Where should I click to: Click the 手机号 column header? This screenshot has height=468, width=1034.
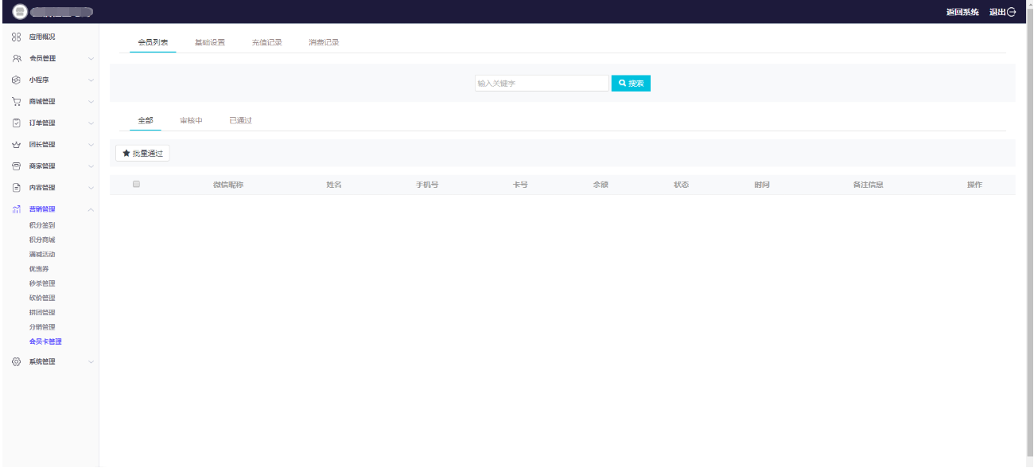[x=427, y=185]
